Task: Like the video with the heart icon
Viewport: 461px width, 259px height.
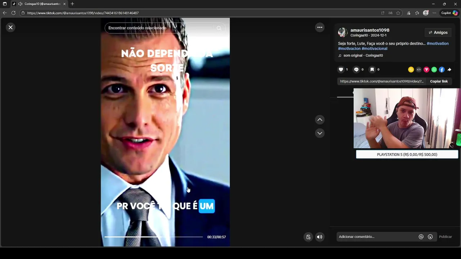Action: coord(341,69)
